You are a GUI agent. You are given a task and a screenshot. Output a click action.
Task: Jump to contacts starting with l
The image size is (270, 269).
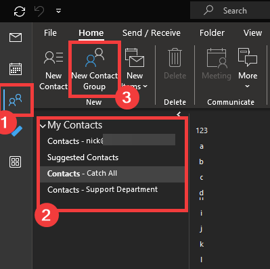point(201,260)
